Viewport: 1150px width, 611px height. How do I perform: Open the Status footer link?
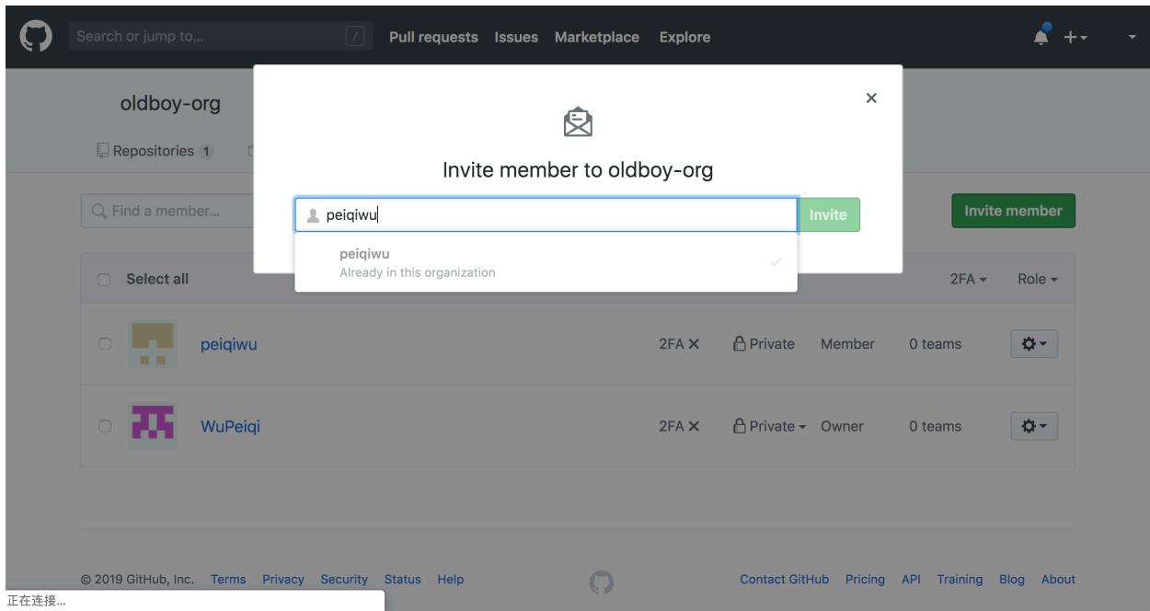pyautogui.click(x=402, y=580)
